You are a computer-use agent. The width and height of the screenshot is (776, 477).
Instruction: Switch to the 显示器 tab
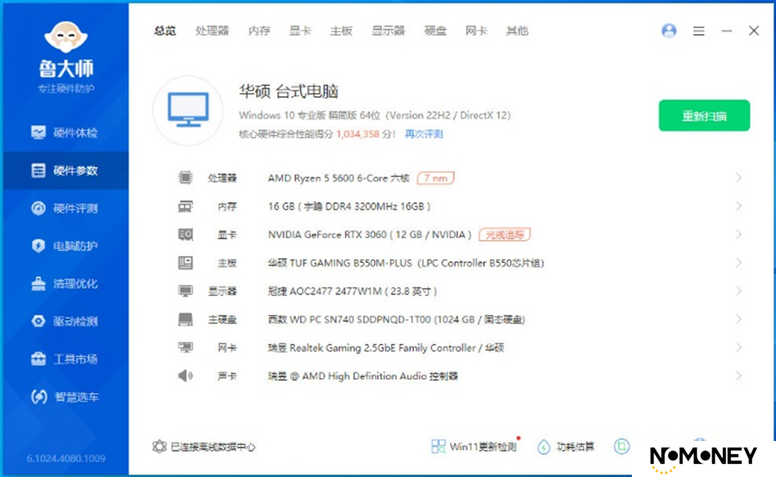[x=388, y=31]
